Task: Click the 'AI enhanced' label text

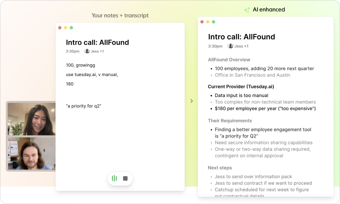Action: click(x=269, y=9)
